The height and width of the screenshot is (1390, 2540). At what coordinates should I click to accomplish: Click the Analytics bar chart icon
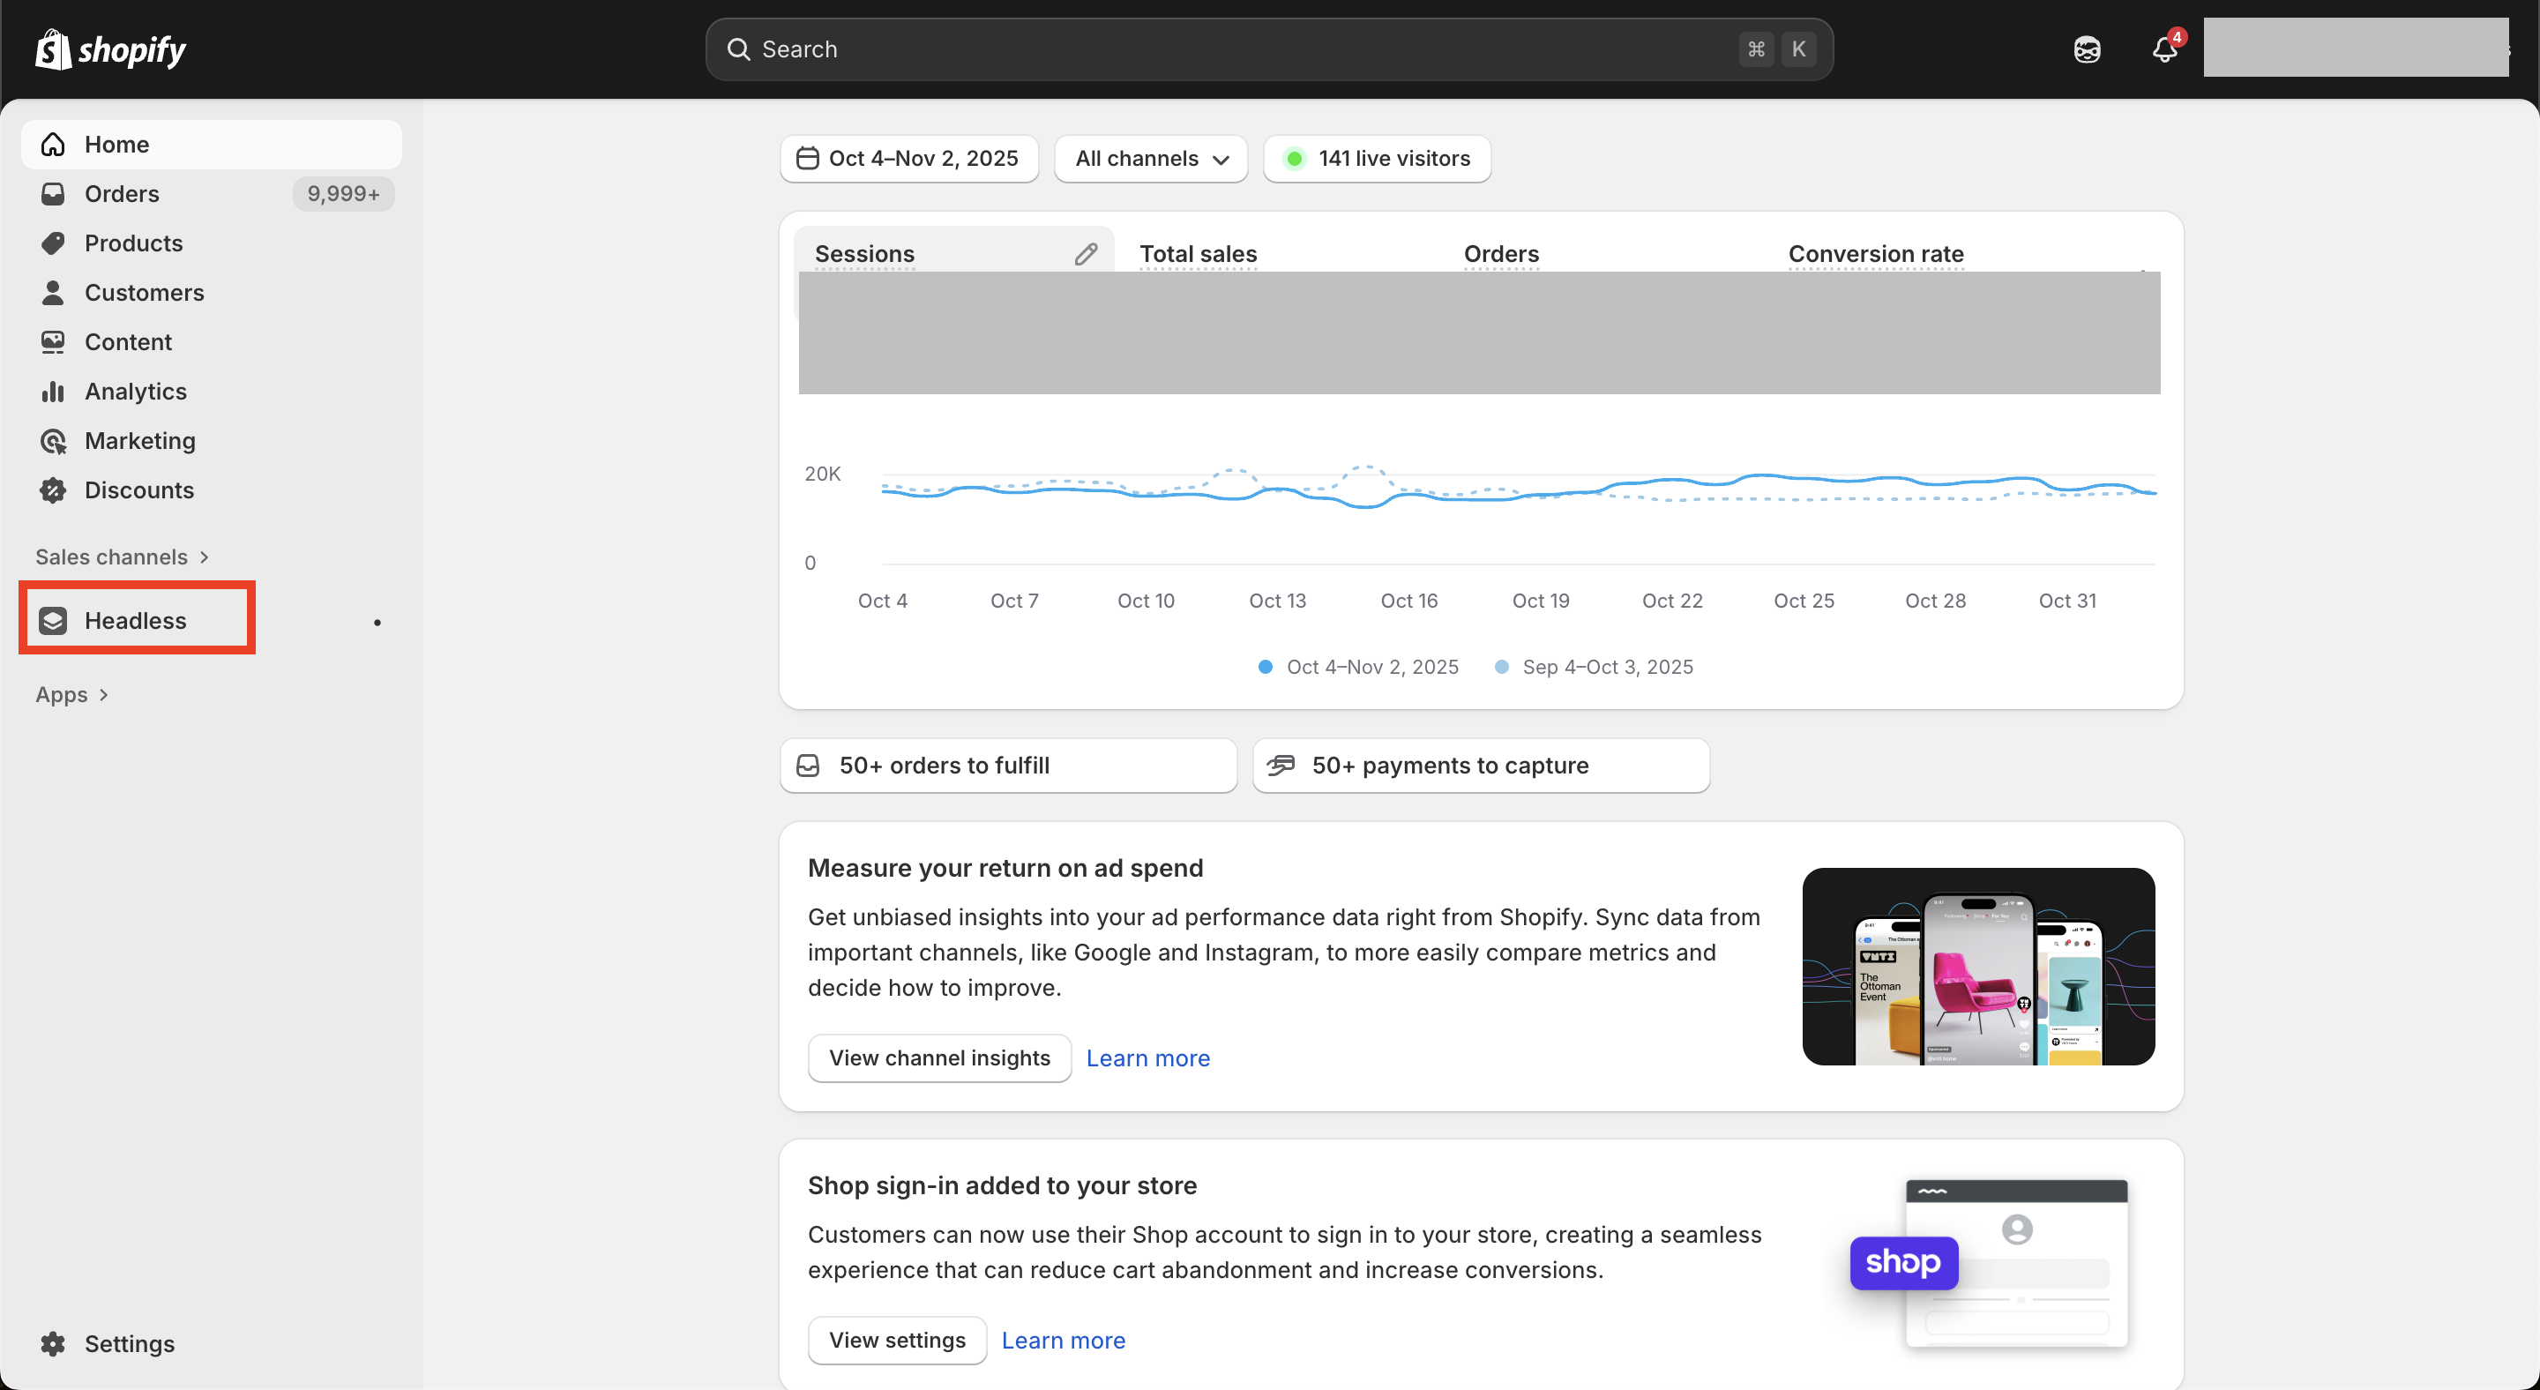tap(53, 392)
